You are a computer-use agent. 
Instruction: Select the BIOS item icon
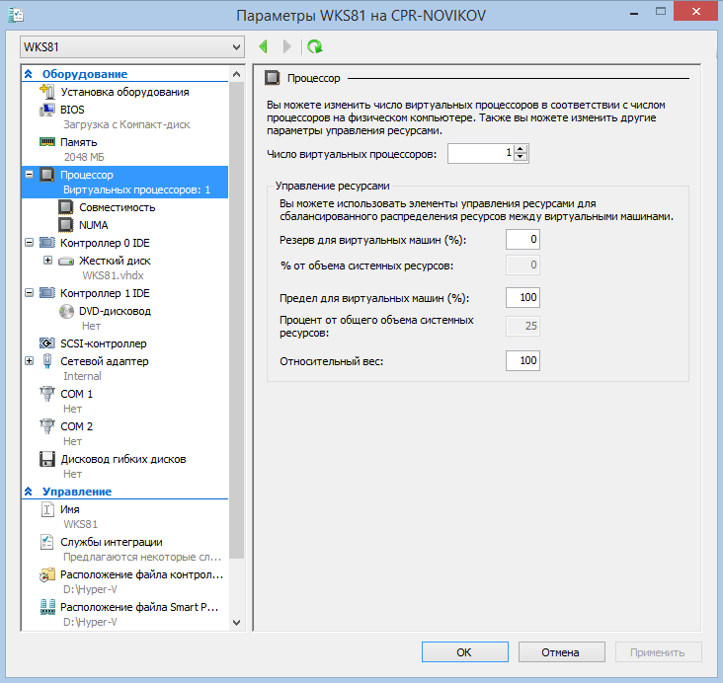point(46,110)
